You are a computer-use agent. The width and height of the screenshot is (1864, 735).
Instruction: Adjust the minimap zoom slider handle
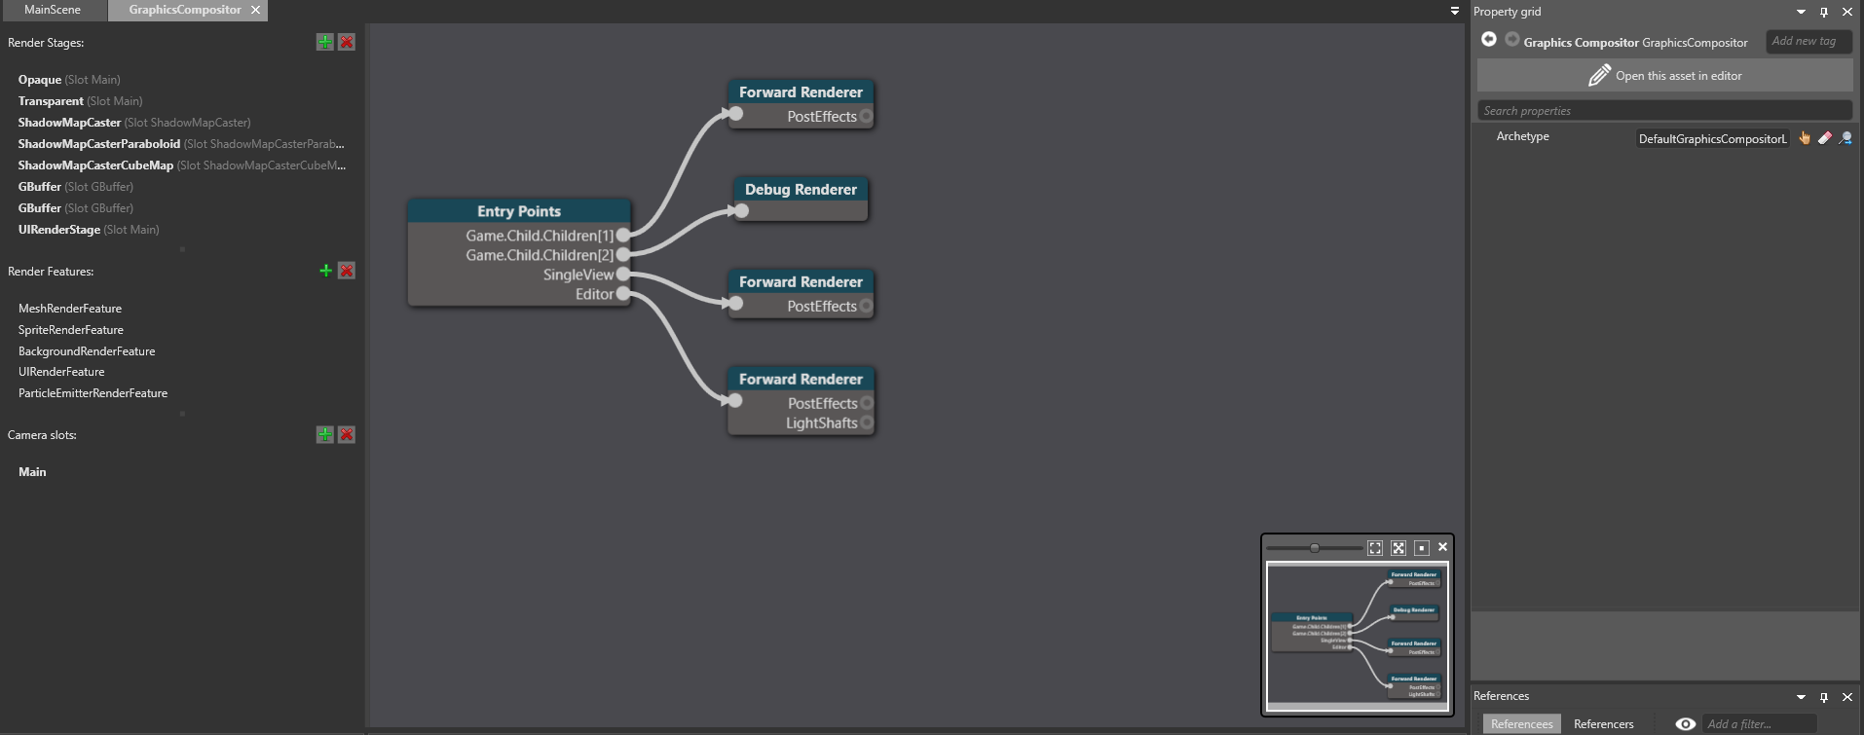(x=1315, y=548)
